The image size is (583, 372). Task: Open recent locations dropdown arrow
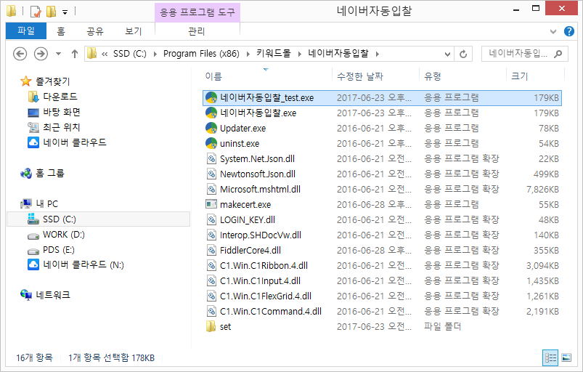tap(58, 54)
